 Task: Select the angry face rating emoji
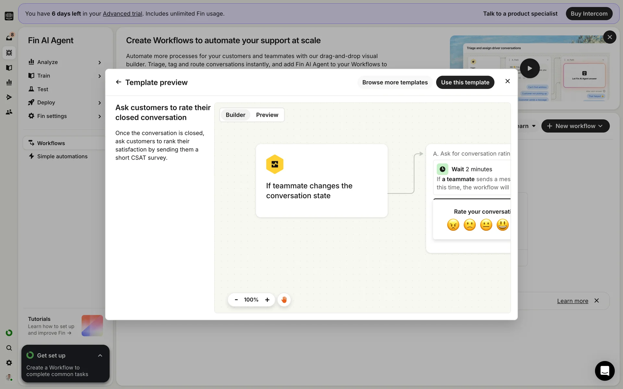click(453, 225)
